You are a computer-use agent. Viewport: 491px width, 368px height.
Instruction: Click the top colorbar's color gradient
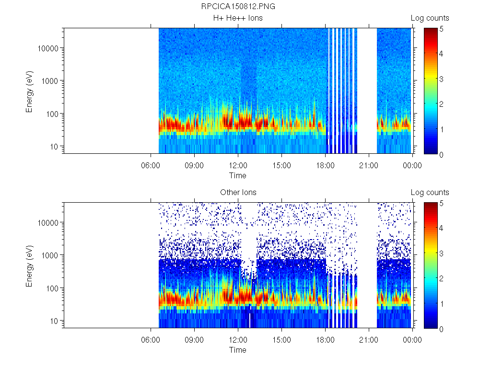[431, 91]
